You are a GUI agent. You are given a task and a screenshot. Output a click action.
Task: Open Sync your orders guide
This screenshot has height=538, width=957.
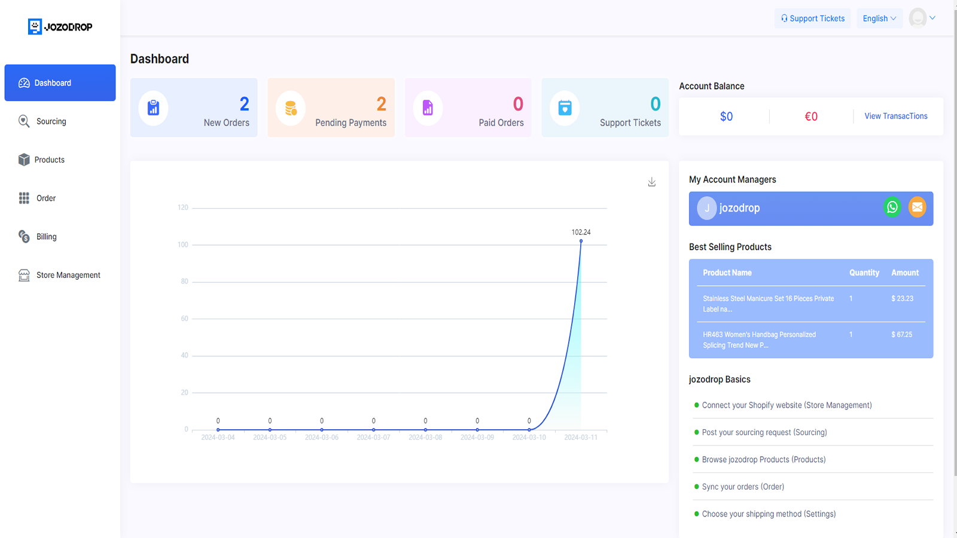point(743,487)
